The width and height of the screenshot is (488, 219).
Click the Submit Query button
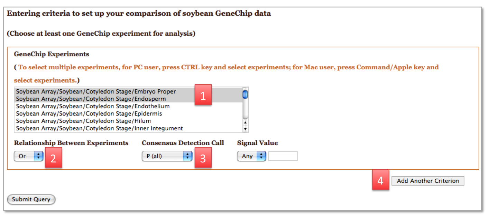pyautogui.click(x=31, y=199)
